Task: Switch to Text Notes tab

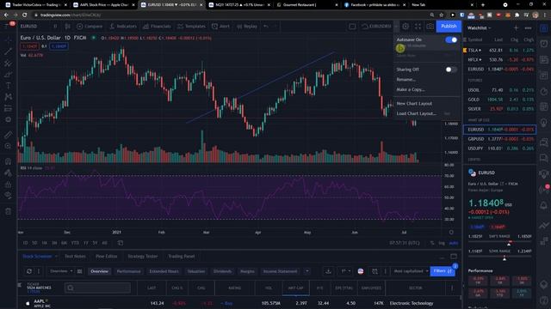Action: point(75,257)
